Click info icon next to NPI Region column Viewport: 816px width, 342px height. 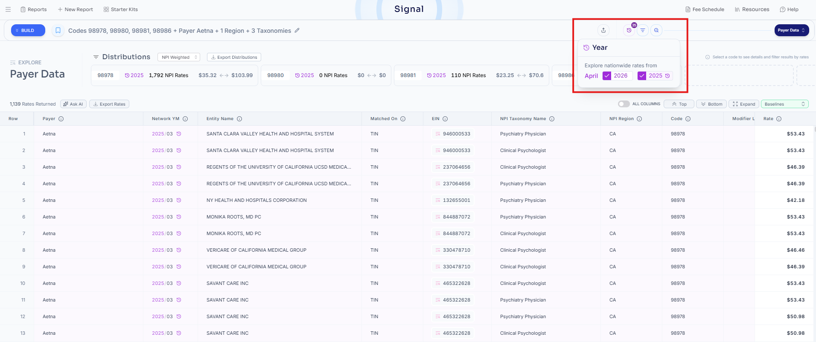639,119
